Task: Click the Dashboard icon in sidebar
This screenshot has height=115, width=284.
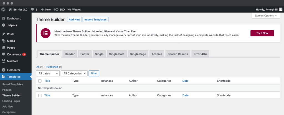Action: [3, 18]
